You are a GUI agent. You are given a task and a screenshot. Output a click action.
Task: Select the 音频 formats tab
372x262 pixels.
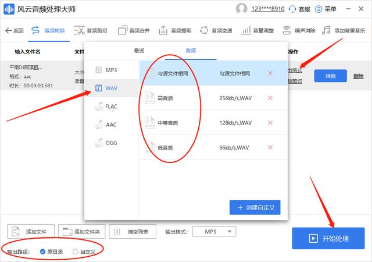point(191,51)
